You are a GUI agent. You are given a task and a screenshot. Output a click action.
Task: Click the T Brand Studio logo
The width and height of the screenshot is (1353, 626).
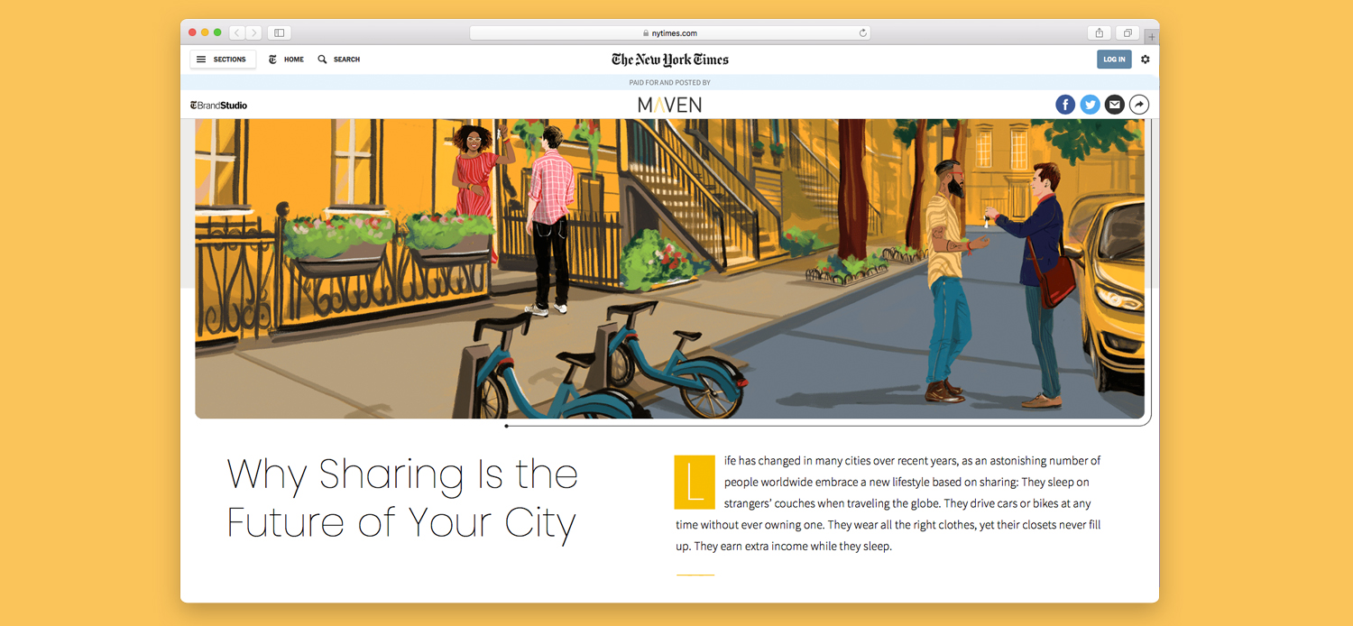218,104
